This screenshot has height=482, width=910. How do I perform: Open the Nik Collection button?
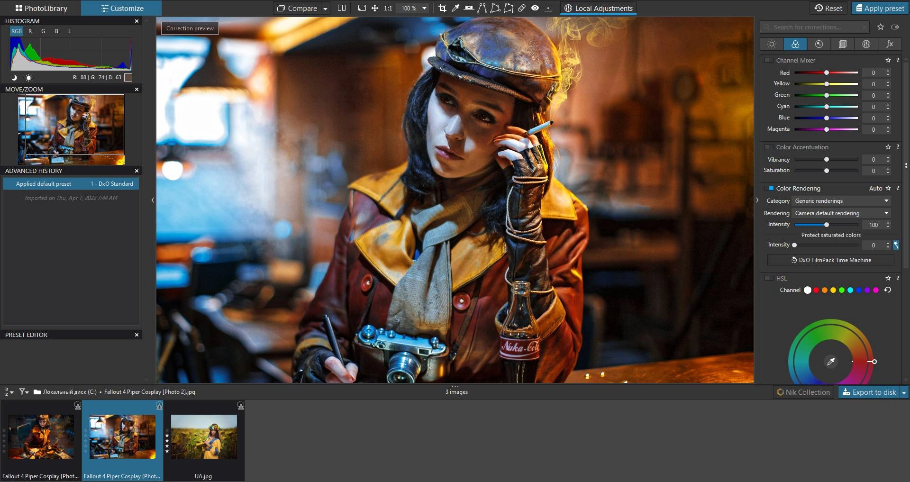(803, 392)
